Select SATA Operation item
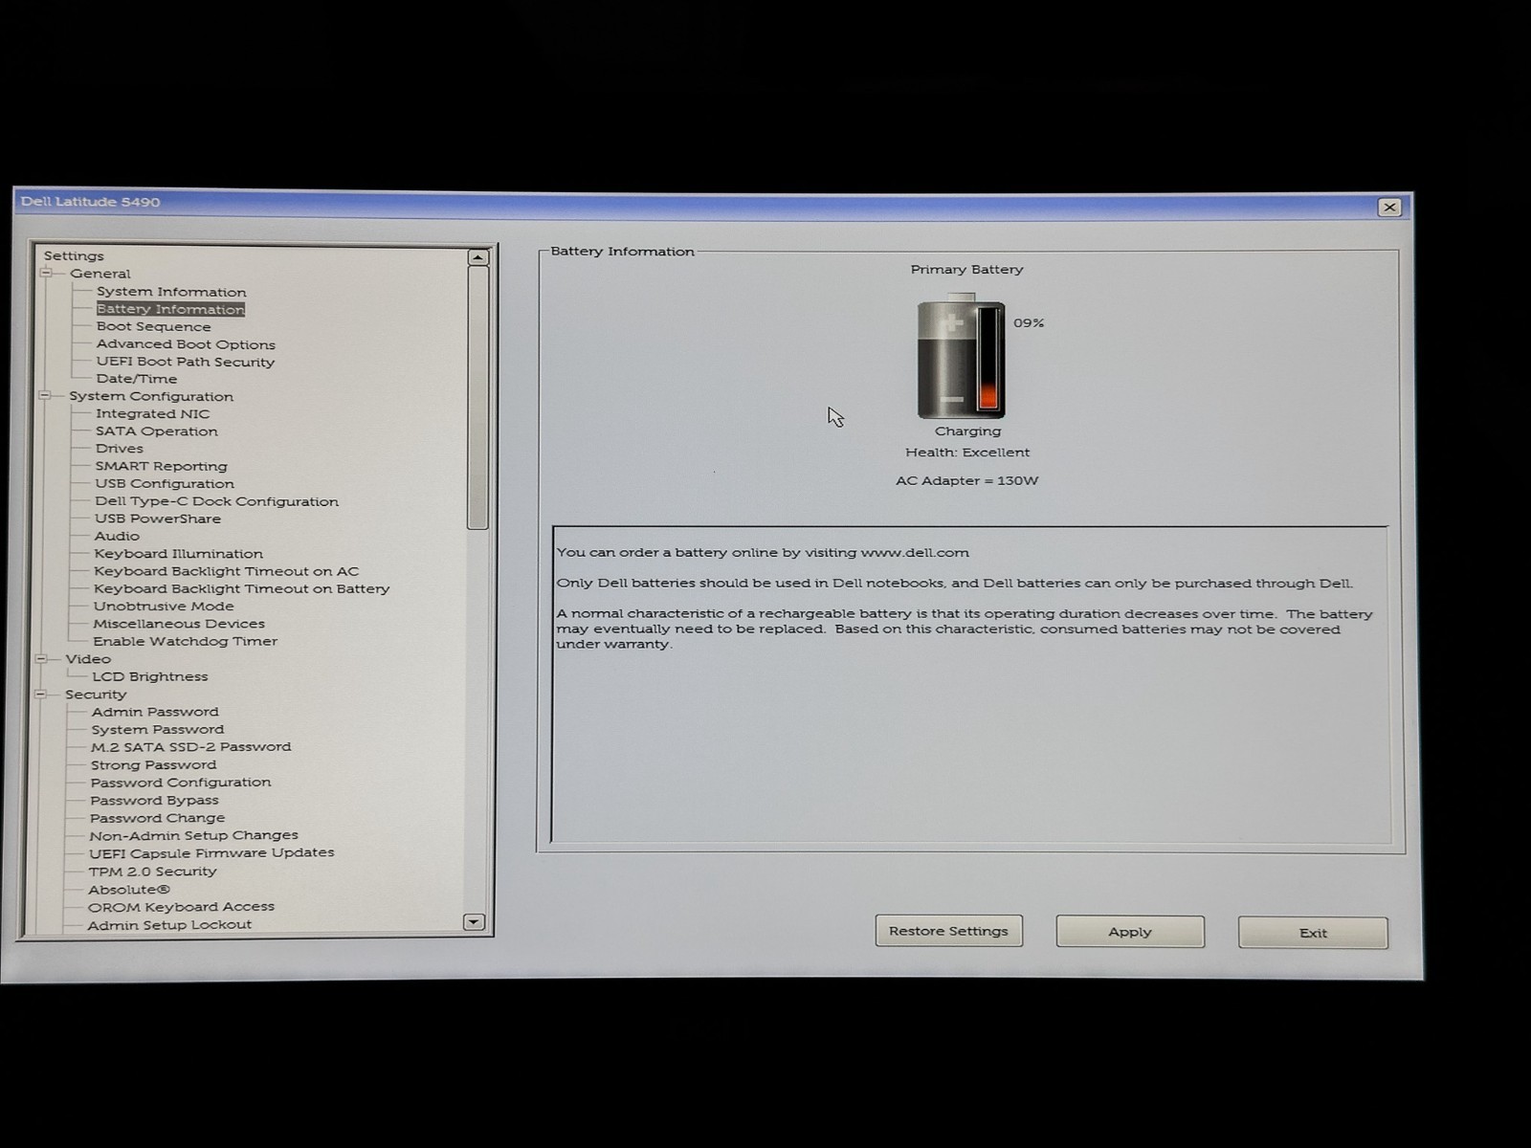The height and width of the screenshot is (1148, 1531). (x=157, y=431)
